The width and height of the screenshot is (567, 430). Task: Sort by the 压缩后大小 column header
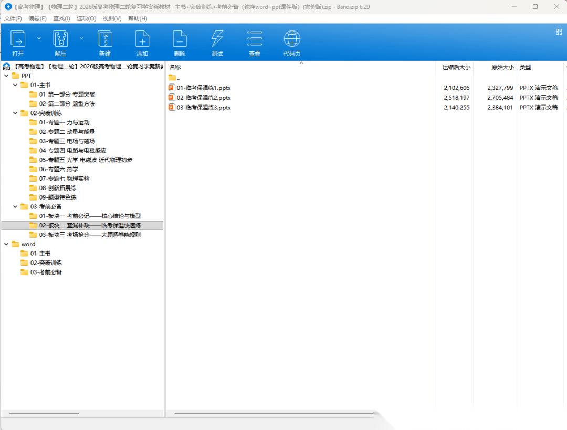tap(456, 67)
